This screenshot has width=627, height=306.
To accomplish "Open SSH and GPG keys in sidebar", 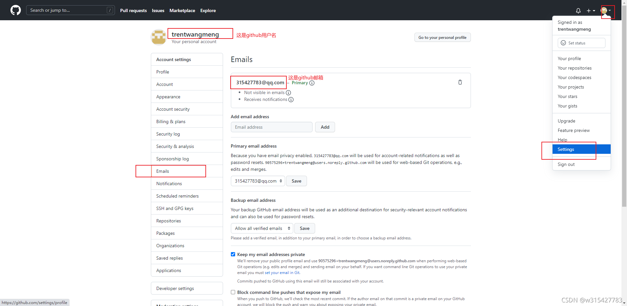I will coord(187,208).
